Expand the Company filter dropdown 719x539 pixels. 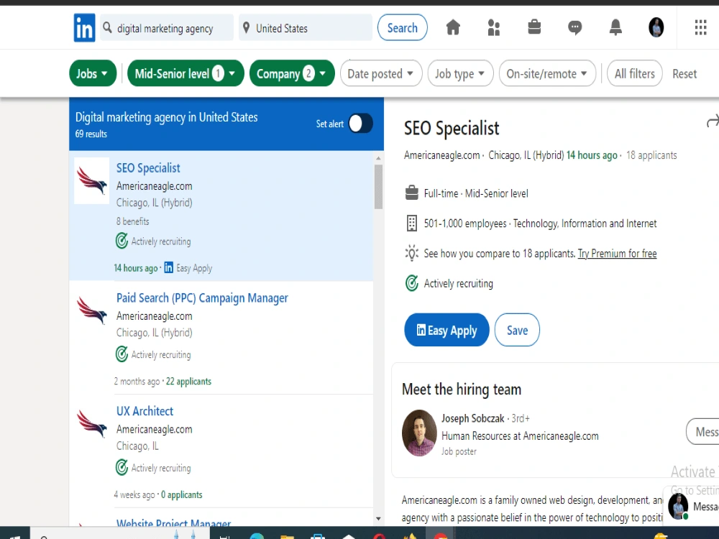pyautogui.click(x=292, y=73)
